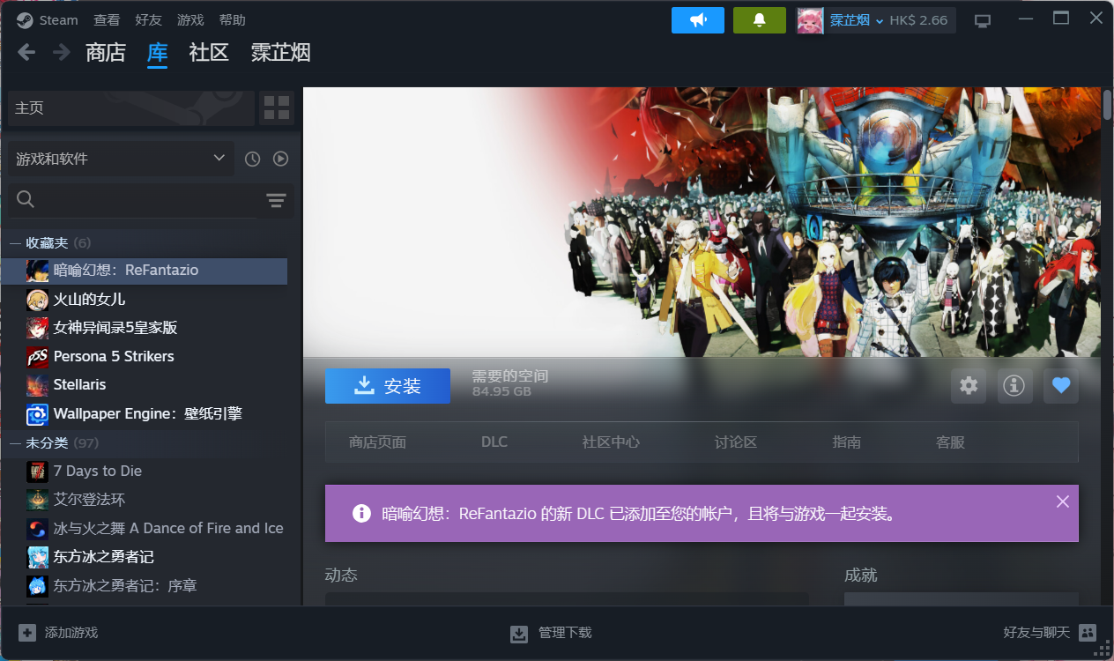Open 讨论区 link
This screenshot has height=661, width=1114.
pyautogui.click(x=736, y=442)
